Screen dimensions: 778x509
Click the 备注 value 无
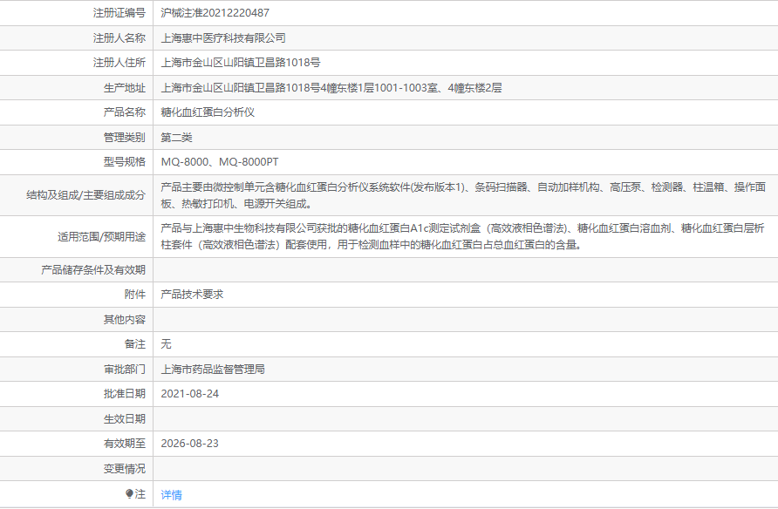click(167, 344)
